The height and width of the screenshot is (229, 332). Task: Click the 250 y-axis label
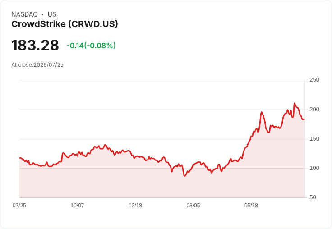(314, 80)
